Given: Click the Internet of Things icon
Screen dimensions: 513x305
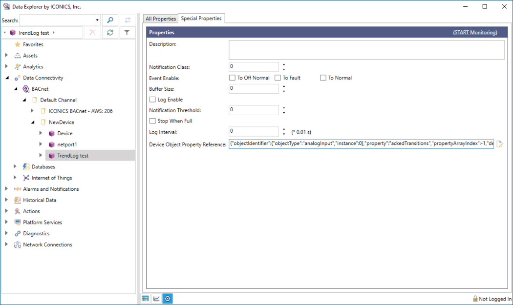Looking at the screenshot, I should (26, 178).
